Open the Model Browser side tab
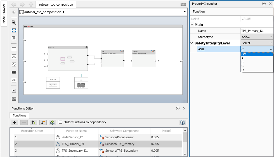274x157 pixels. (x=4, y=14)
